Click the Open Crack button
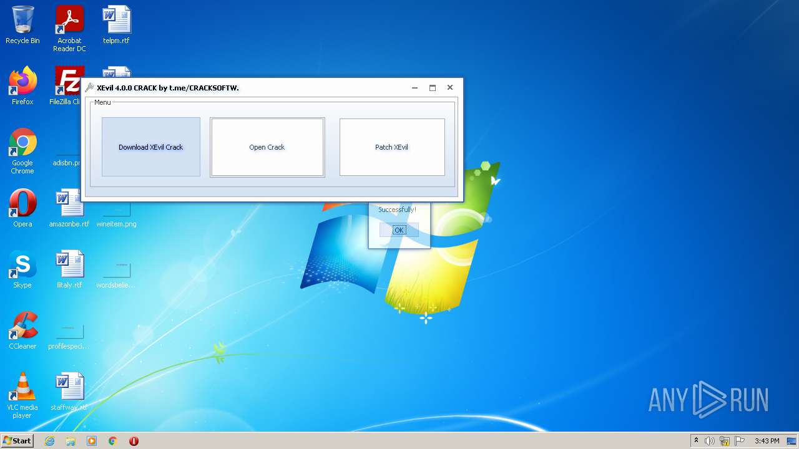799x449 pixels. [267, 147]
